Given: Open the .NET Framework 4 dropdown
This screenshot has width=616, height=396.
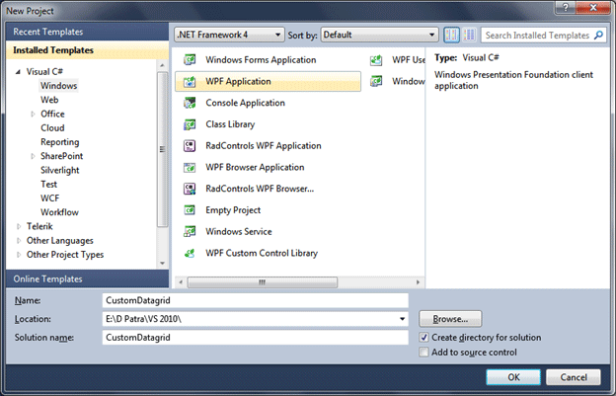Looking at the screenshot, I should [229, 35].
